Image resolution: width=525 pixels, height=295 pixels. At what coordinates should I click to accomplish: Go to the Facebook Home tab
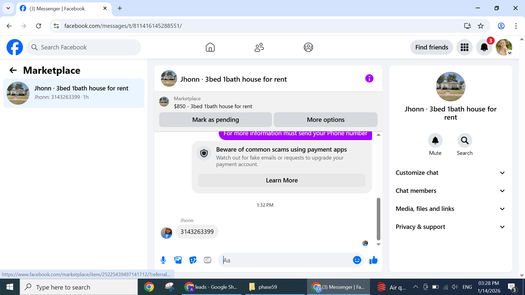210,47
